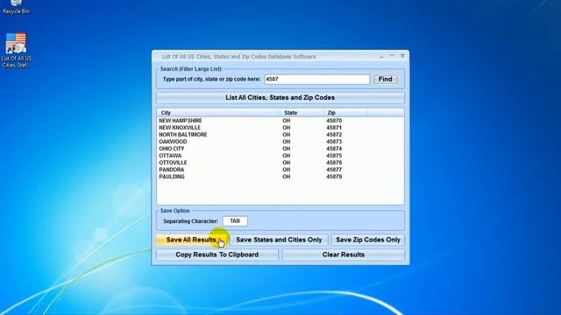Click zip code 45879
The height and width of the screenshot is (315, 561).
pos(334,177)
